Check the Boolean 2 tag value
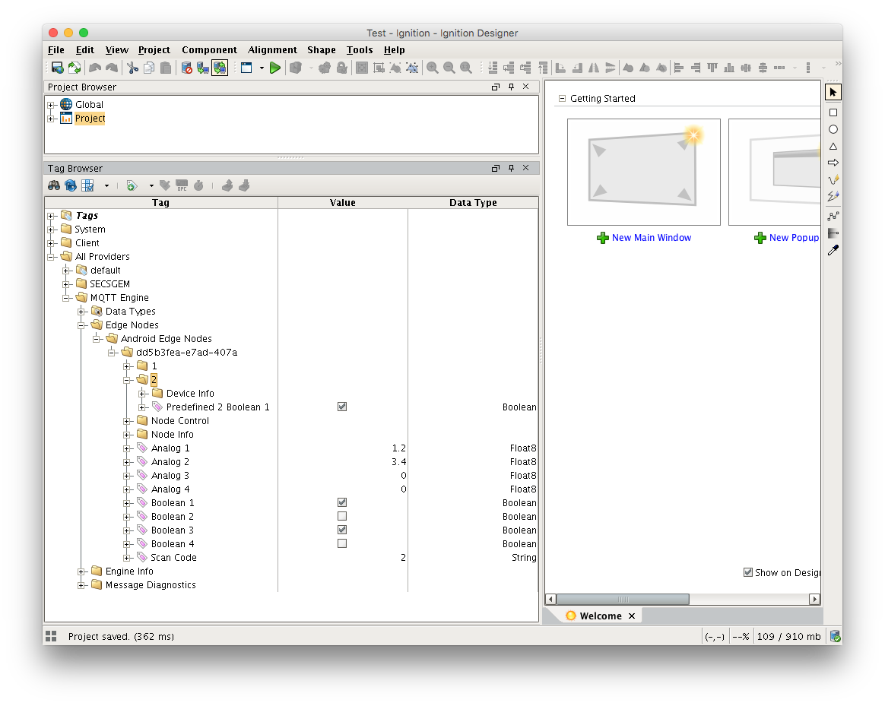The height and width of the screenshot is (706, 885). pos(342,516)
